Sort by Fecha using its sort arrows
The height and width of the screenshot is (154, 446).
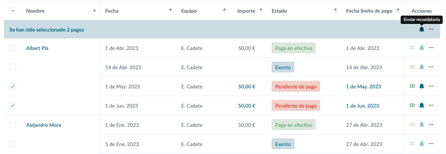coord(170,11)
